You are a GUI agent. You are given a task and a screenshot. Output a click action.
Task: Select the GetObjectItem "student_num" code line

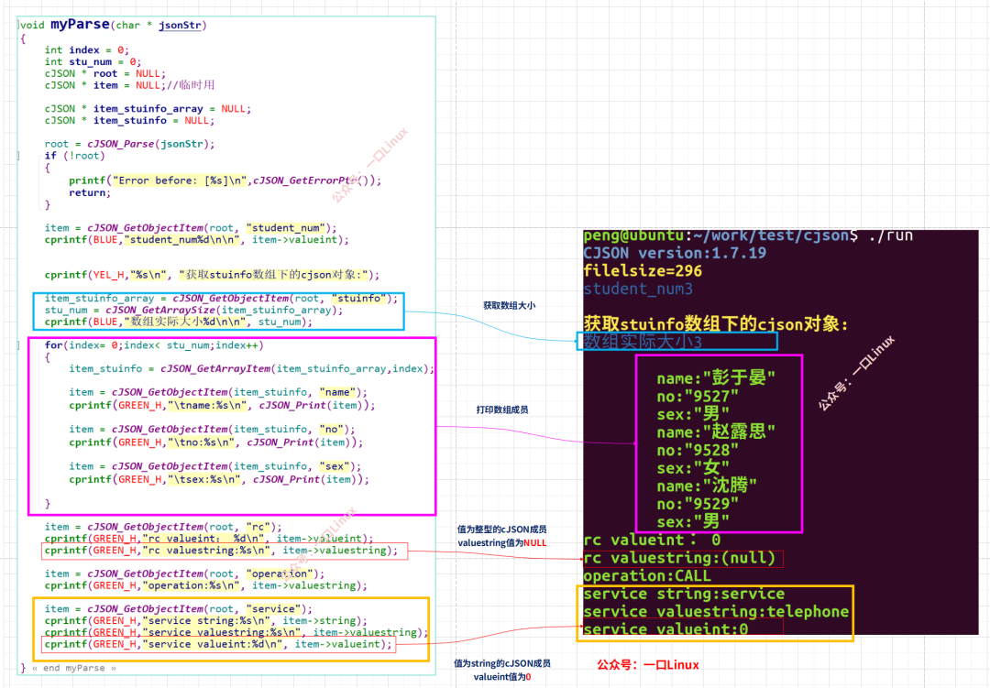point(191,228)
